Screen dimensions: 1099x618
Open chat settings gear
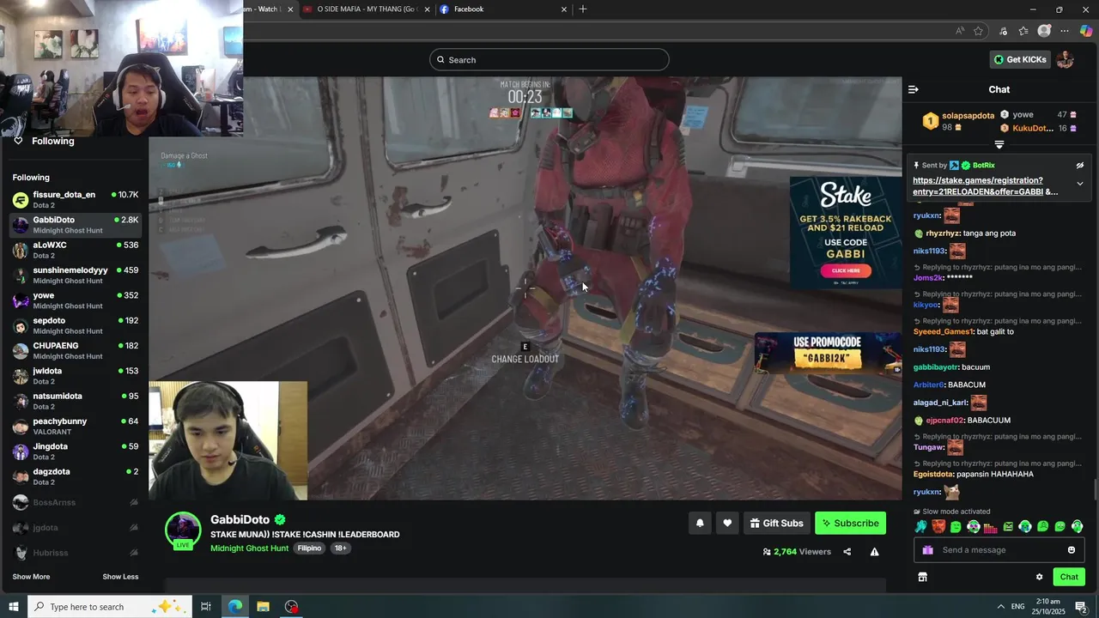point(1039,577)
